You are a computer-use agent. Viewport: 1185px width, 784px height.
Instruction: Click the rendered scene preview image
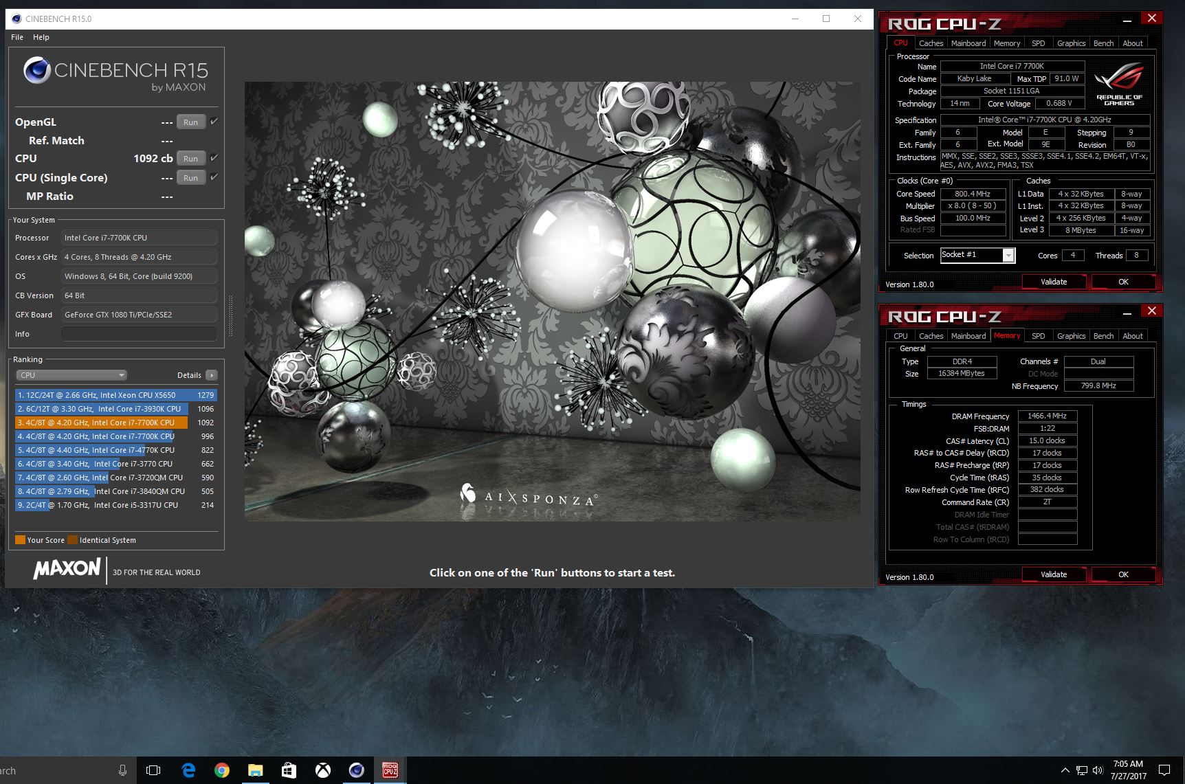pos(552,301)
